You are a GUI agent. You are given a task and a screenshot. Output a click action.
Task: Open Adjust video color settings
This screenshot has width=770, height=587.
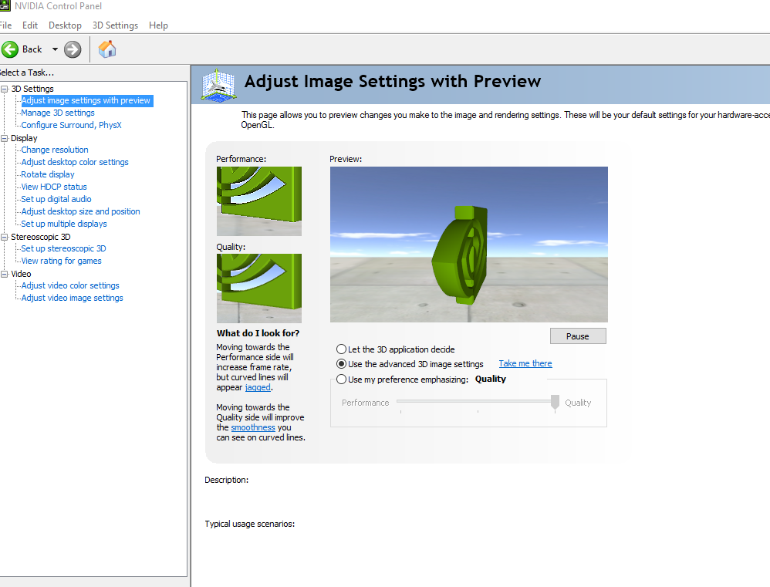point(70,285)
